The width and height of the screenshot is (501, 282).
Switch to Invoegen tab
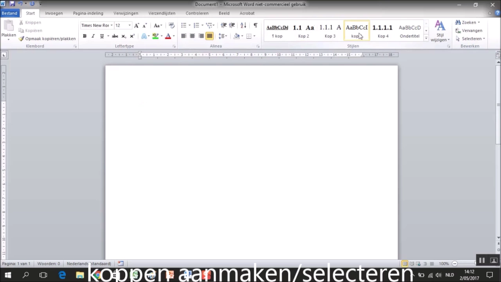click(54, 13)
